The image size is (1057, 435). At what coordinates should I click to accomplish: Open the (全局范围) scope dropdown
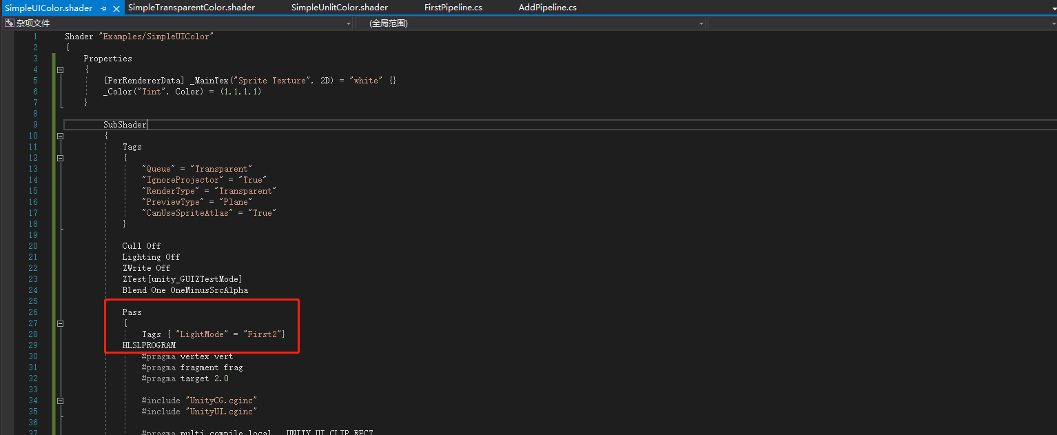pyautogui.click(x=701, y=22)
